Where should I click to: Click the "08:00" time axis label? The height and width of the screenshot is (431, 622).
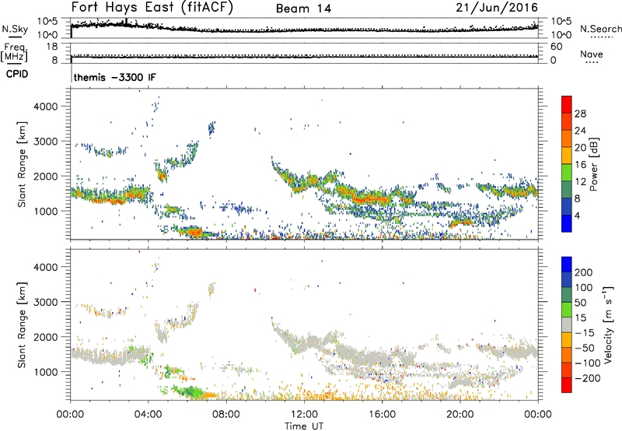point(226,415)
